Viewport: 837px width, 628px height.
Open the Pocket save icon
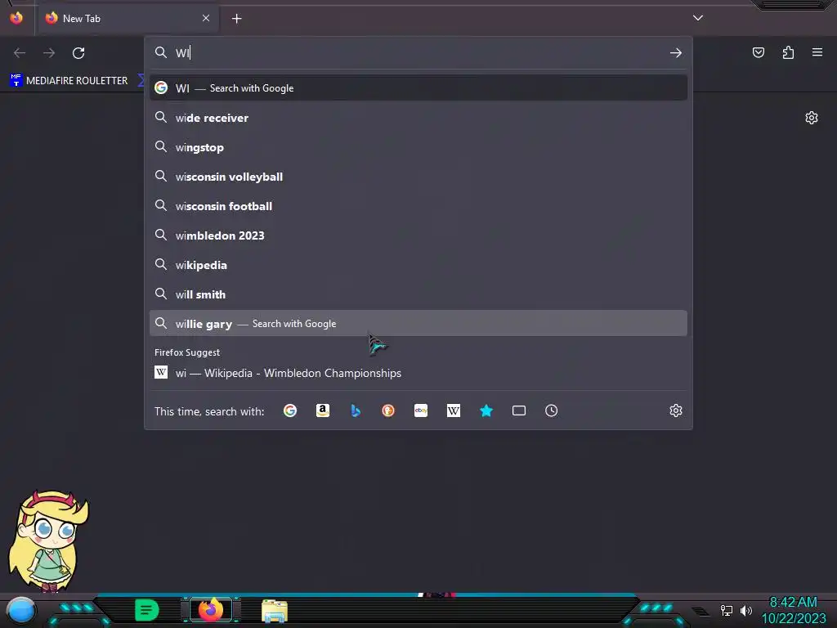pyautogui.click(x=759, y=52)
